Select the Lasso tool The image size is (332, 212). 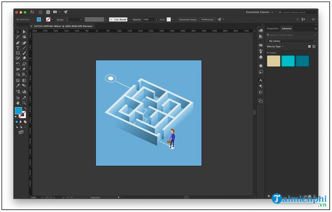pos(24,37)
